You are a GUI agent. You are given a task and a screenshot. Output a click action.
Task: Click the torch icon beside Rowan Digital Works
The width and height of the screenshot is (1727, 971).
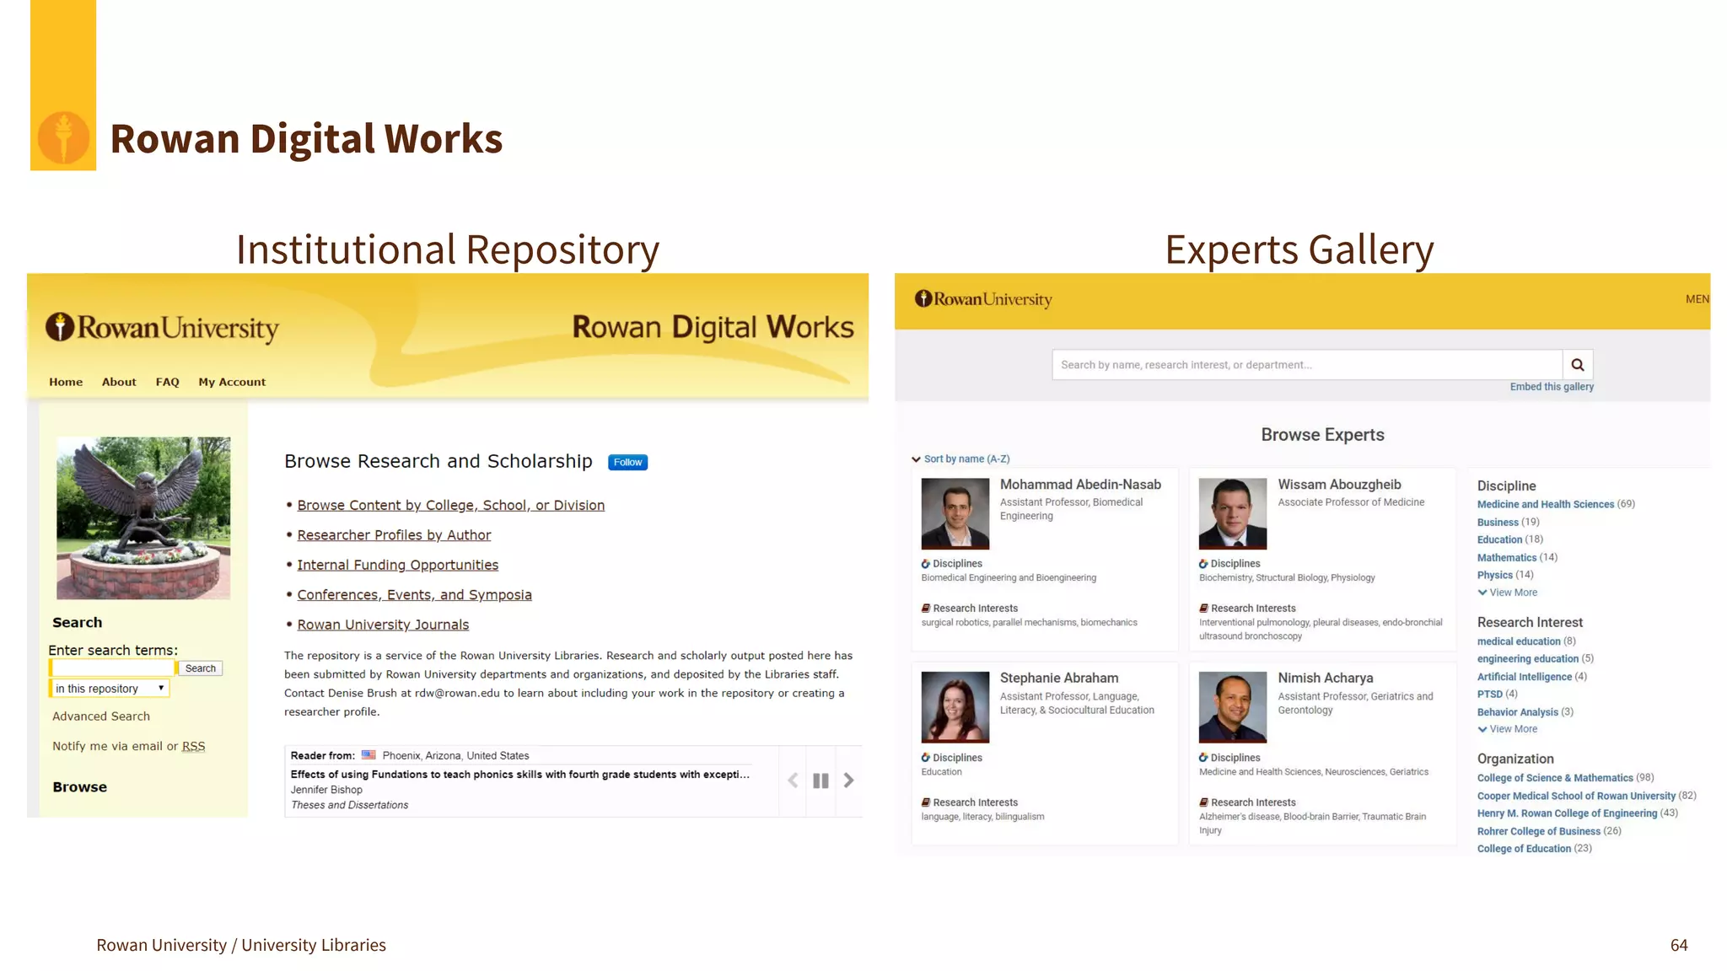point(63,137)
